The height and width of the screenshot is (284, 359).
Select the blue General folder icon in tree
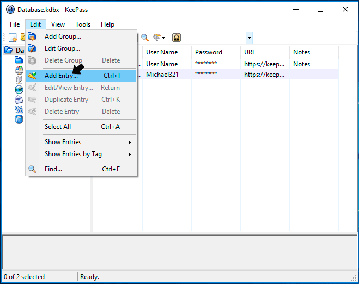pyautogui.click(x=19, y=60)
